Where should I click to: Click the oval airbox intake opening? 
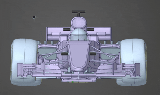point(79,23)
